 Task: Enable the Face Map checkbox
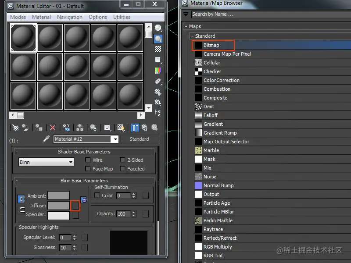point(88,168)
